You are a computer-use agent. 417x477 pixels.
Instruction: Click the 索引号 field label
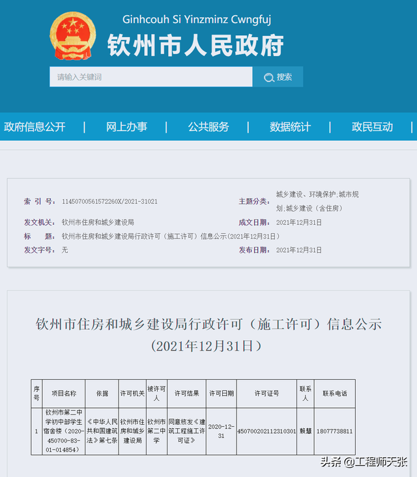pos(39,201)
